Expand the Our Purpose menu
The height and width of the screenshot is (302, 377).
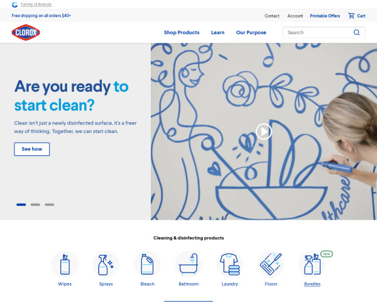(251, 33)
